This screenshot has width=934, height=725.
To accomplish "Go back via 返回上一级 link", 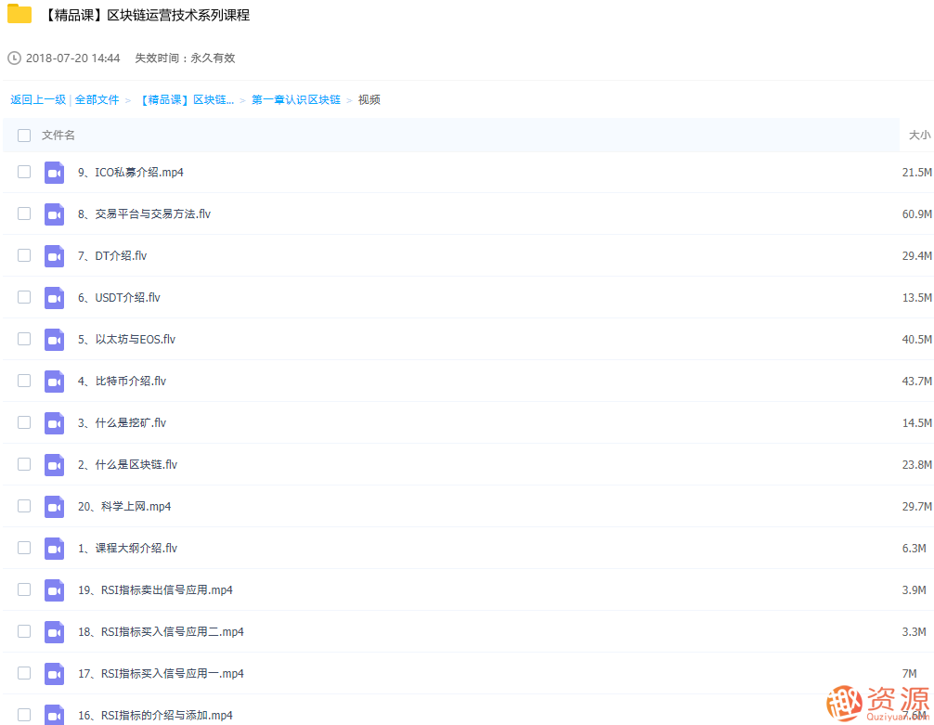I will tap(38, 99).
